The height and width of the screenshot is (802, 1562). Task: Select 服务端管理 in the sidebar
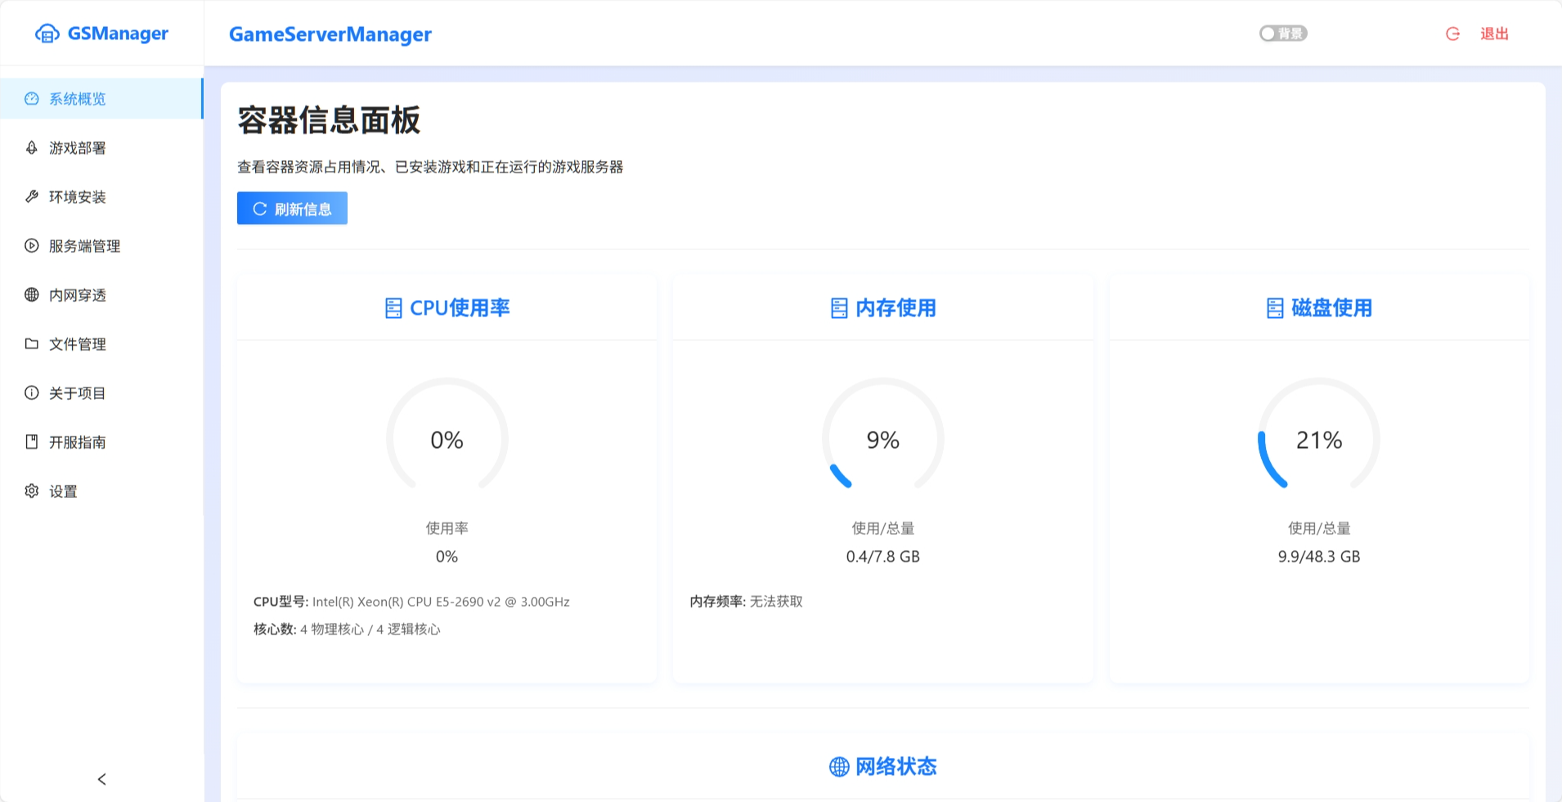[x=101, y=246]
